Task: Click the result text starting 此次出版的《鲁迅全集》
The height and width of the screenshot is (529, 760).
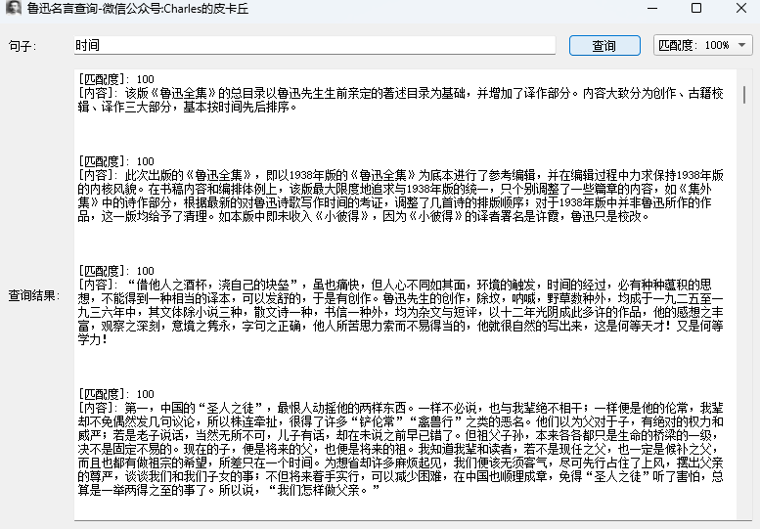Action: (x=400, y=196)
